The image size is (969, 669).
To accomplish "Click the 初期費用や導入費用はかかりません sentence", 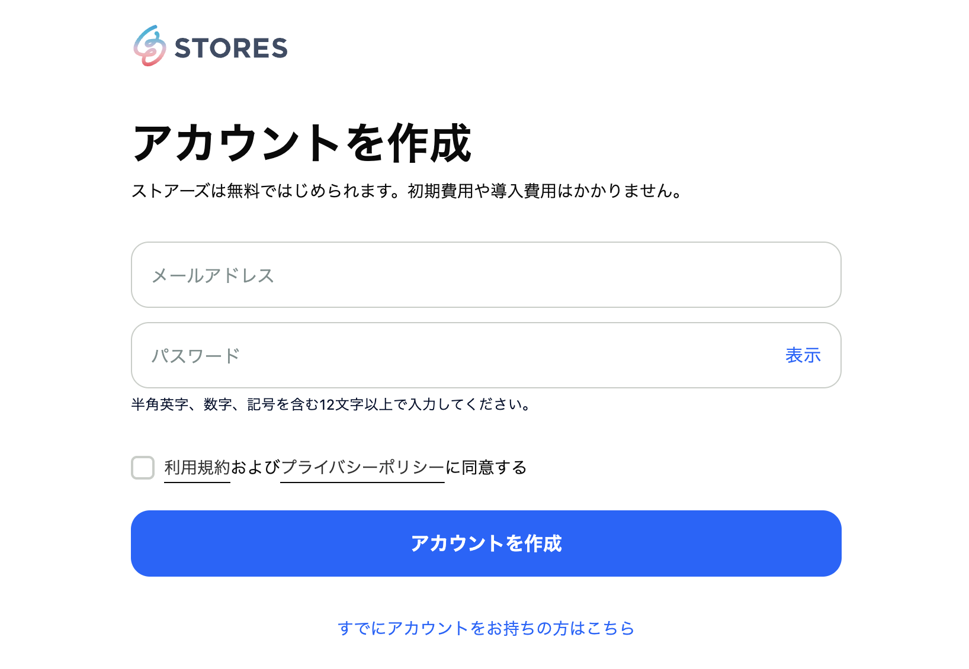I will point(545,191).
